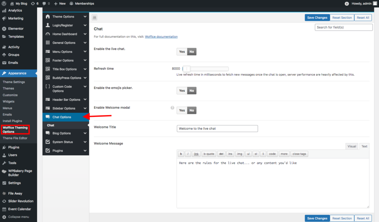Image resolution: width=379 pixels, height=222 pixels.
Task: Open Theme File Editor submenu
Action: tap(15, 138)
